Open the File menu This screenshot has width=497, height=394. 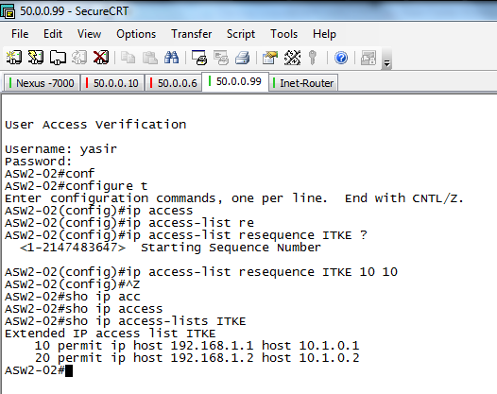pos(20,34)
